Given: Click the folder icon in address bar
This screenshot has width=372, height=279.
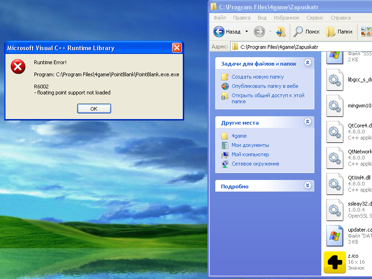Looking at the screenshot, I should click(x=235, y=47).
